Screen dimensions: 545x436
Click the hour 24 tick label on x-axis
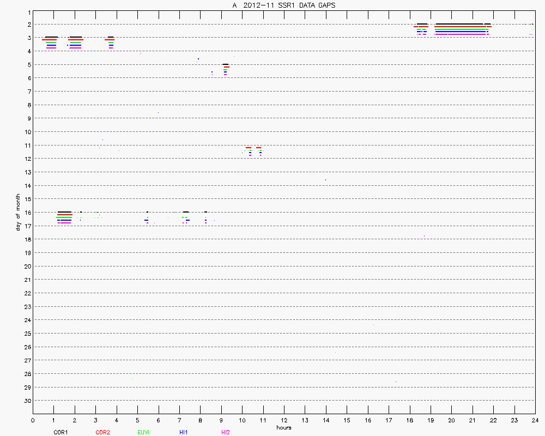[x=535, y=420]
